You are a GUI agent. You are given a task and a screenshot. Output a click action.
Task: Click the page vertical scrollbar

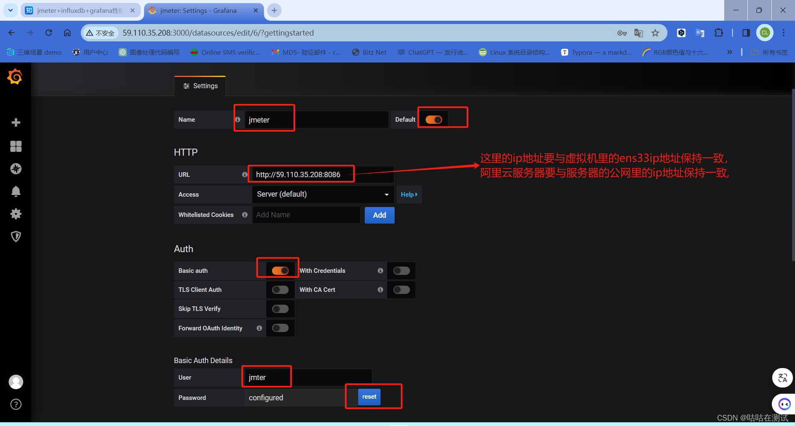(793, 175)
